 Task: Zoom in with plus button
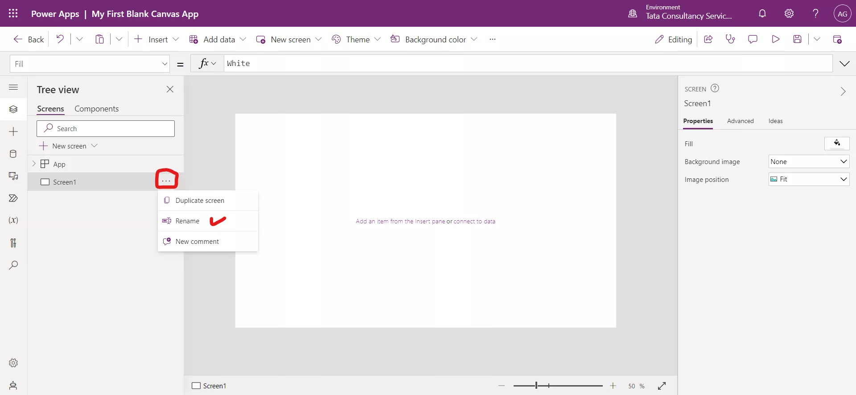point(613,386)
